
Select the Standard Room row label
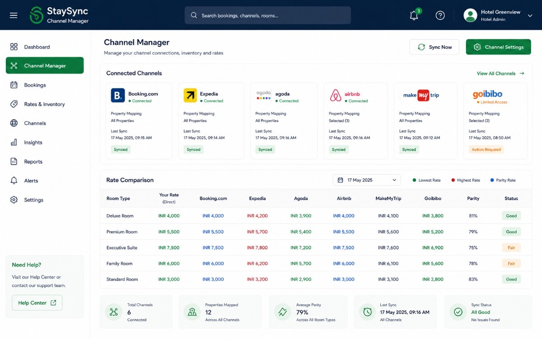pos(122,279)
